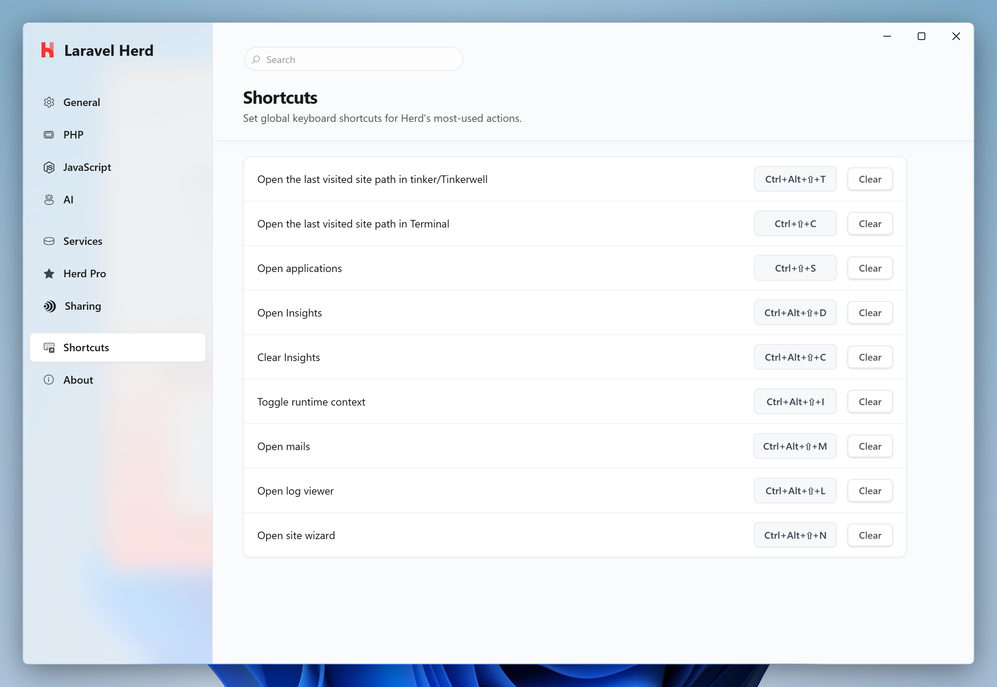Viewport: 997px width, 687px height.
Task: Clear the Open mails shortcut
Action: (x=870, y=446)
